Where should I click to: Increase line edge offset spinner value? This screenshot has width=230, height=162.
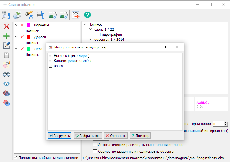225,123
